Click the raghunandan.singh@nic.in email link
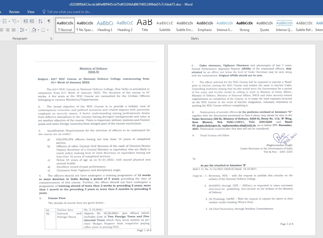323x238 pixels. pyautogui.click(x=239, y=125)
